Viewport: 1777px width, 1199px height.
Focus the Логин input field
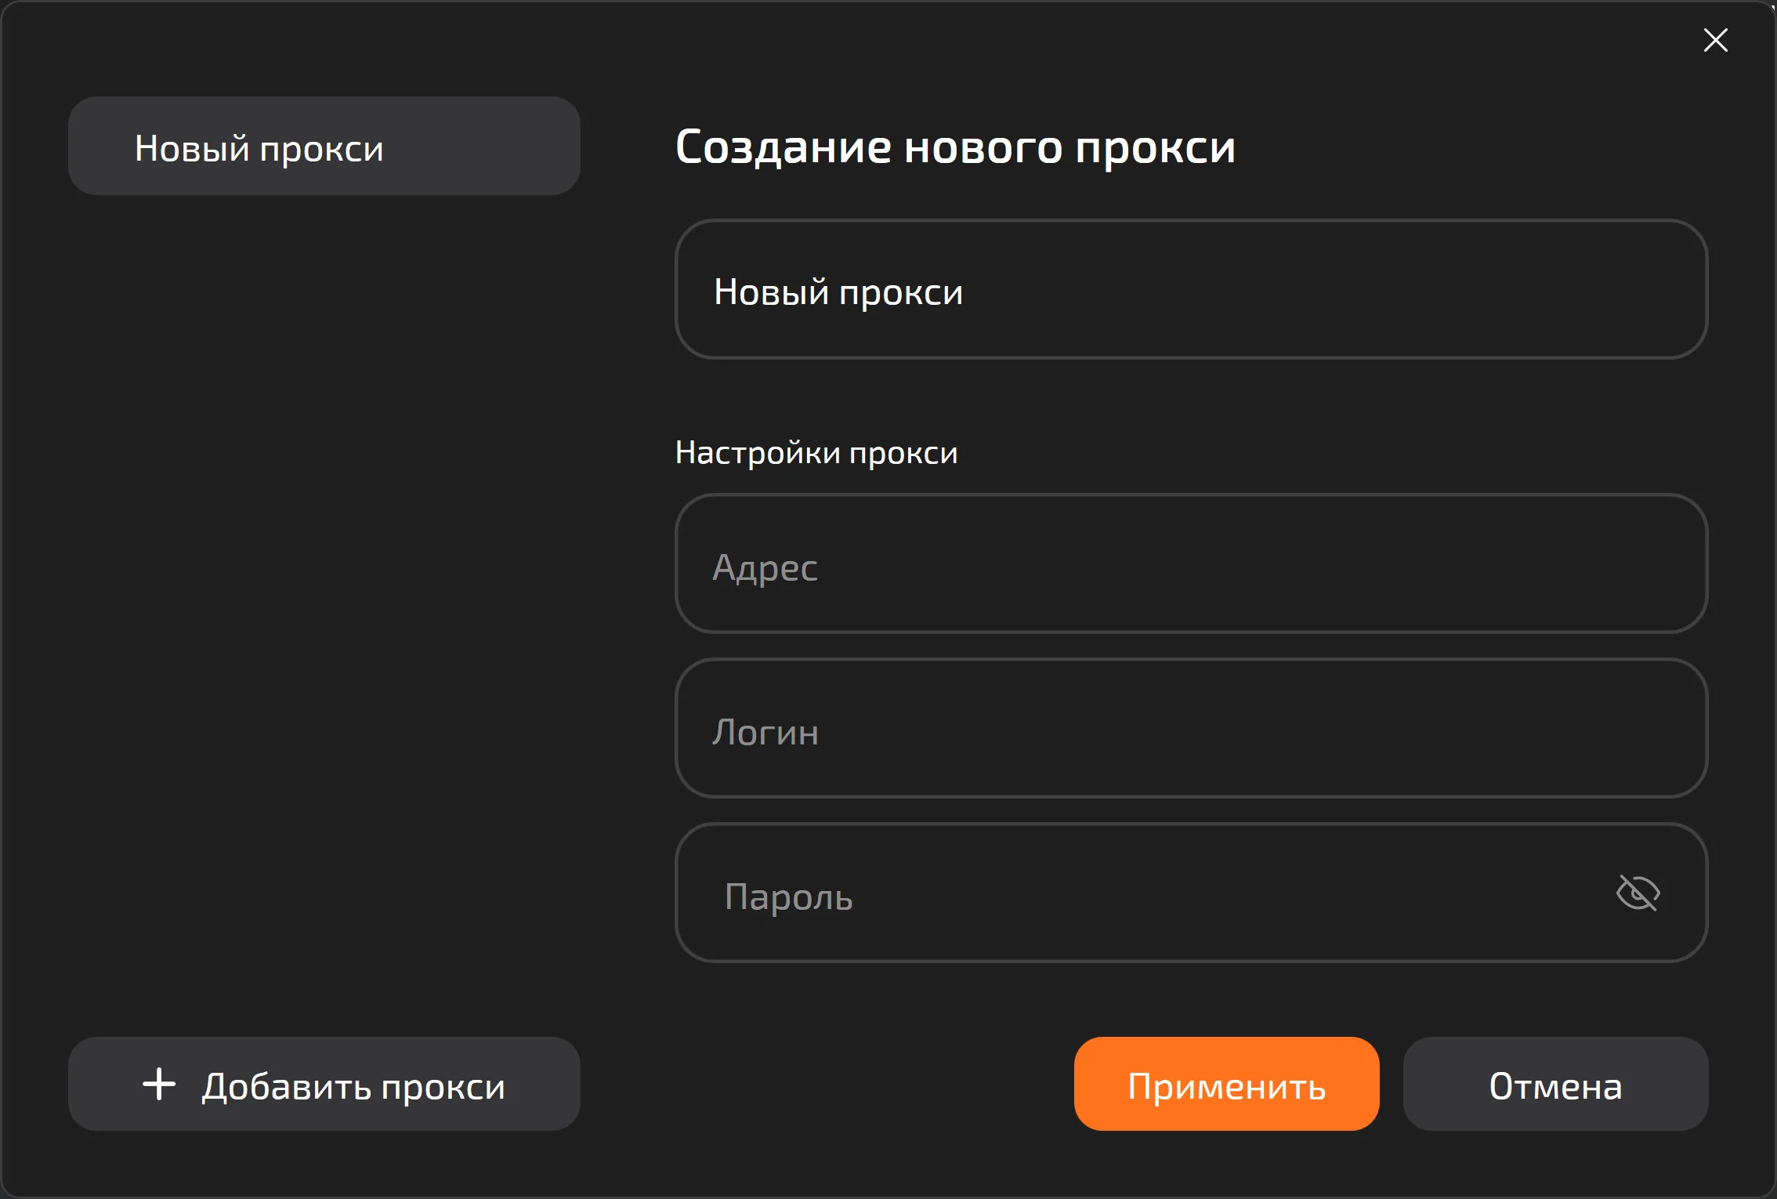tap(1190, 729)
